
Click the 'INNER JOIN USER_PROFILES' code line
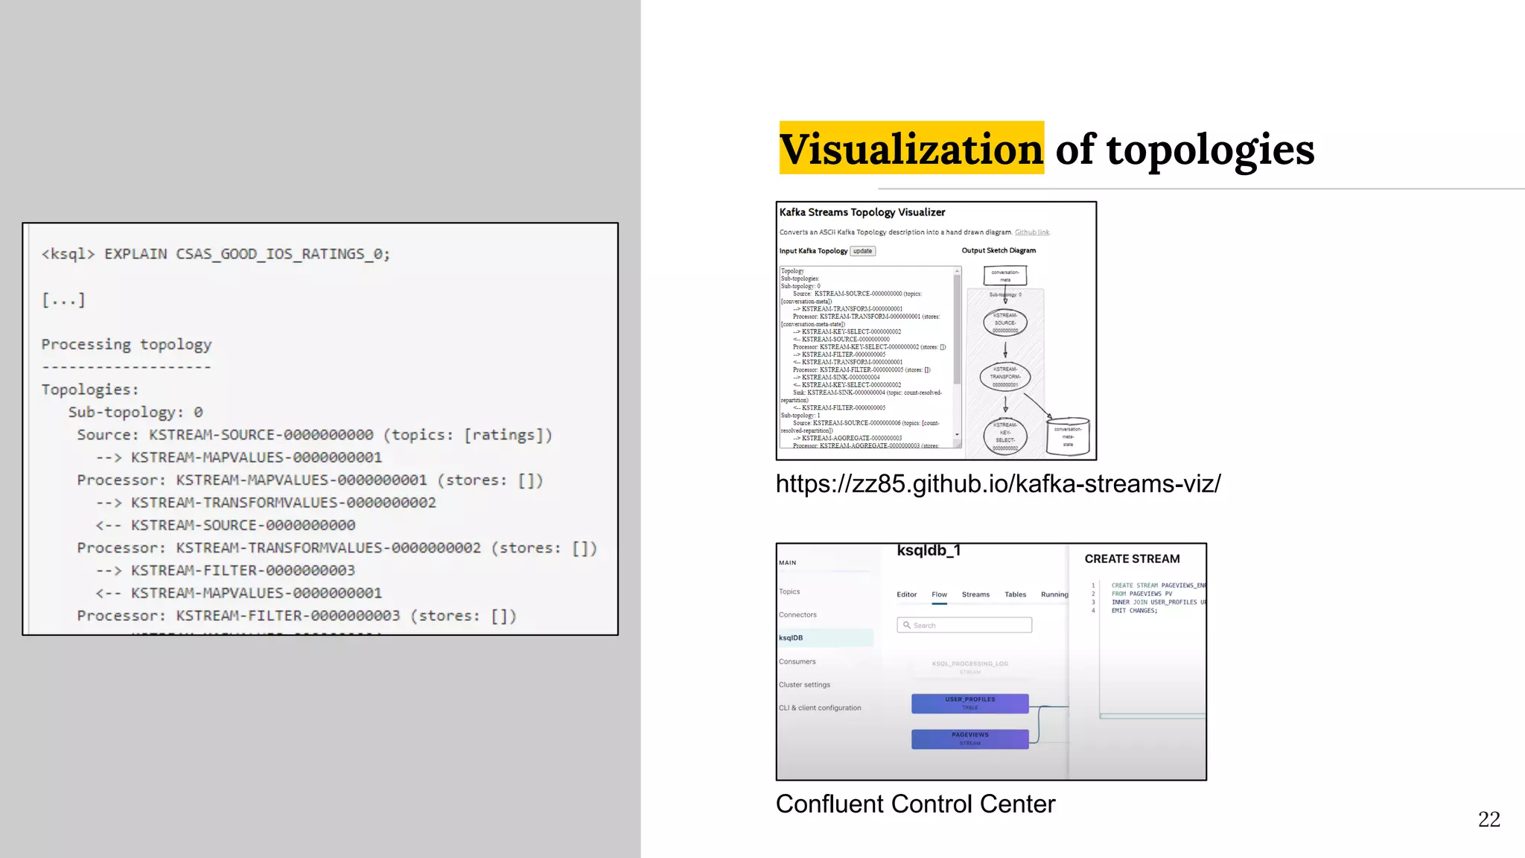click(x=1159, y=603)
